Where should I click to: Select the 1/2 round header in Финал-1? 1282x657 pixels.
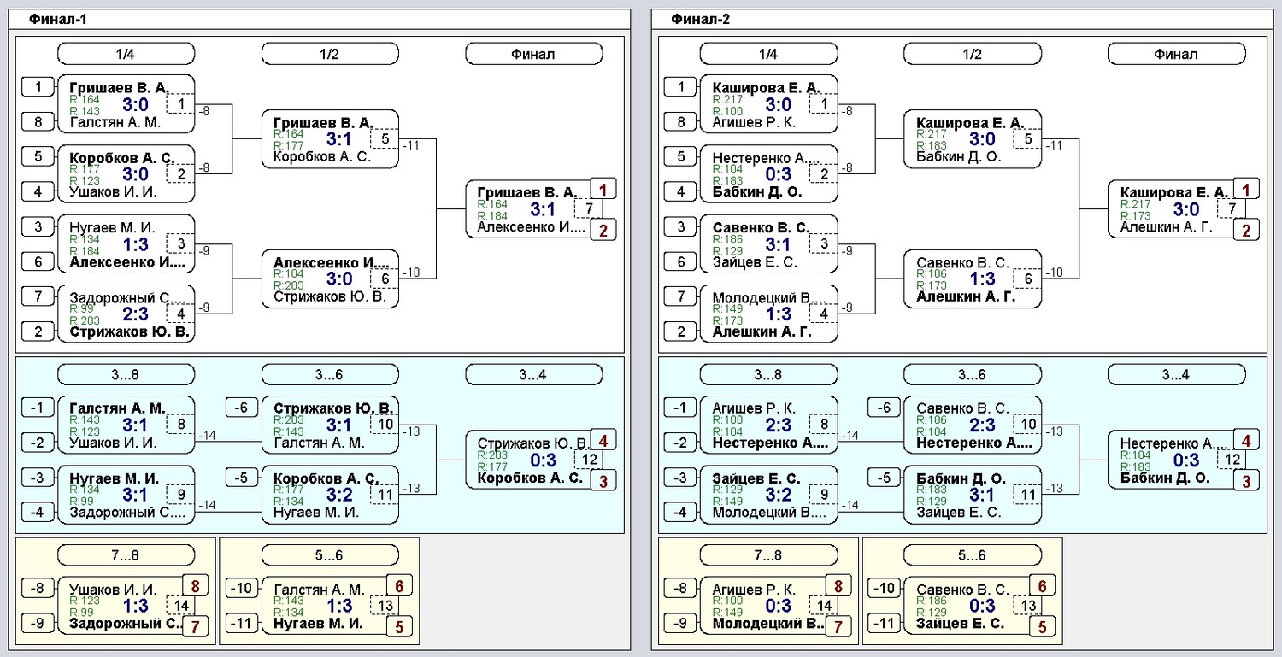pyautogui.click(x=329, y=54)
